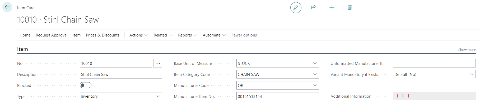480x110 pixels.
Task: Click the share icon
Action: (x=314, y=7)
